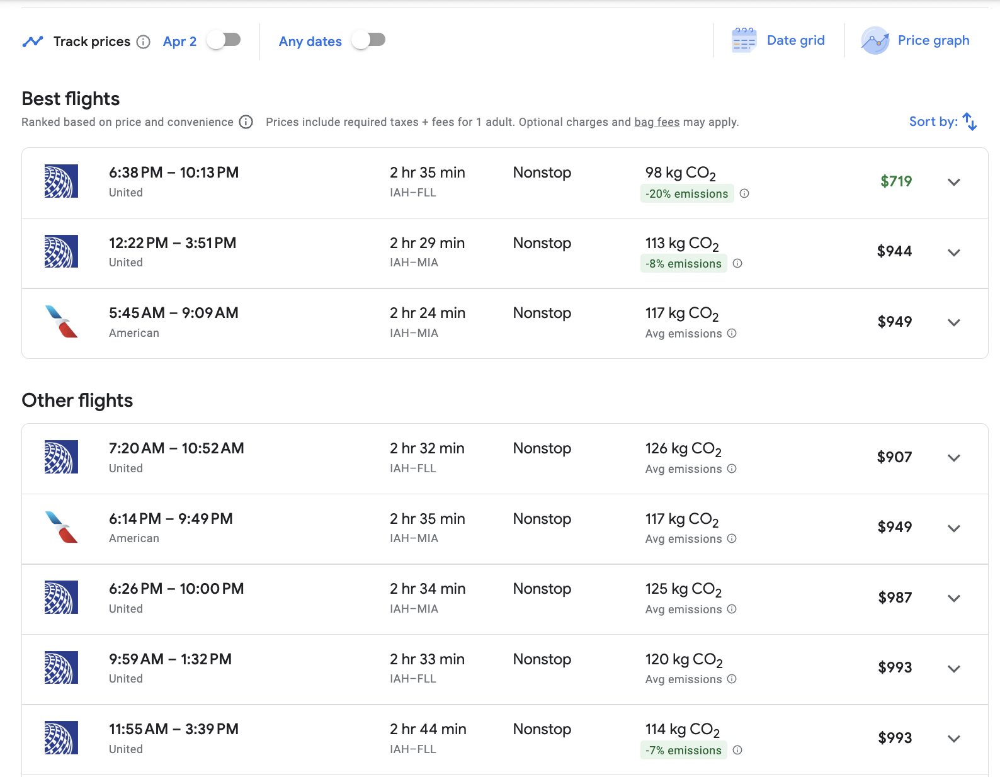This screenshot has height=777, width=1000.
Task: Expand the 9:59 AM United flight details
Action: [954, 669]
